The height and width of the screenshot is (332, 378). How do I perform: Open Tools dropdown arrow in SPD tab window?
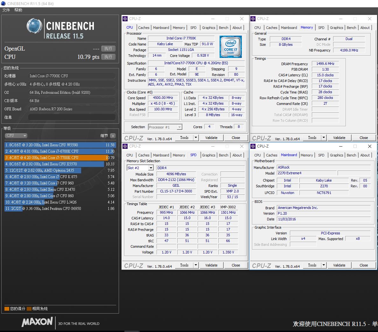click(196, 265)
